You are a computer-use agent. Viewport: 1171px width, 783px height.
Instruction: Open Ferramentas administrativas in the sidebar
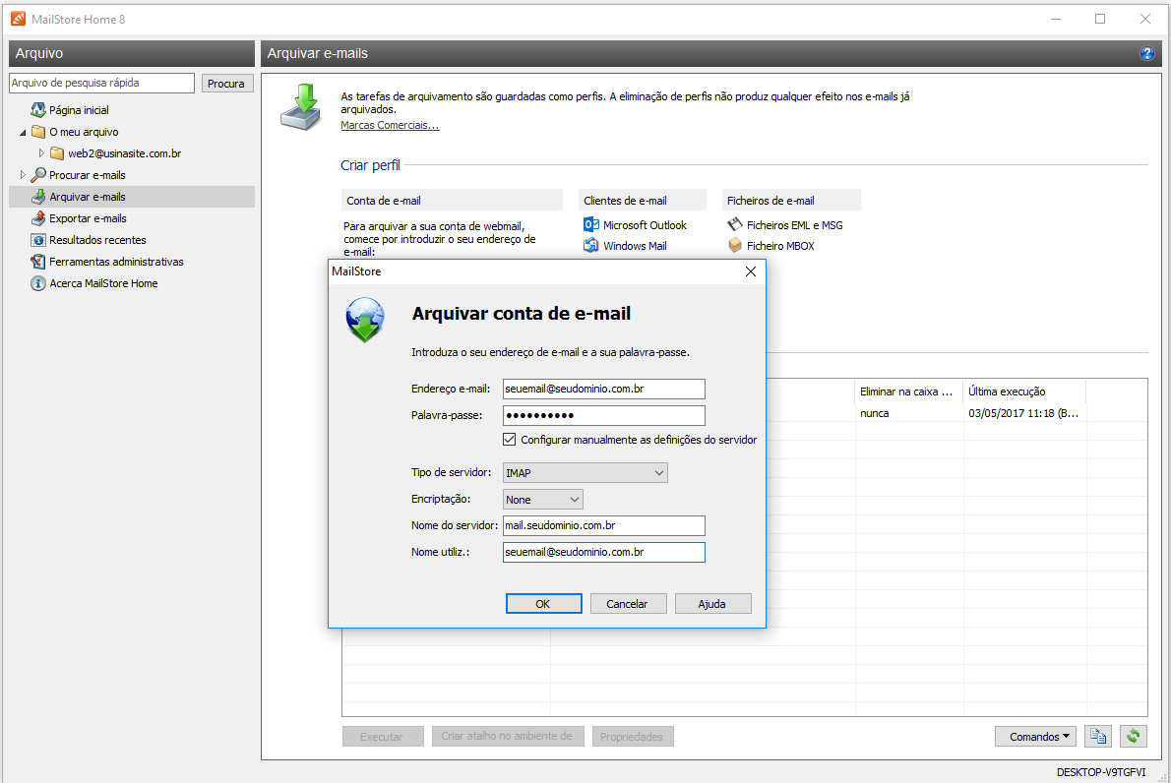[x=116, y=262]
